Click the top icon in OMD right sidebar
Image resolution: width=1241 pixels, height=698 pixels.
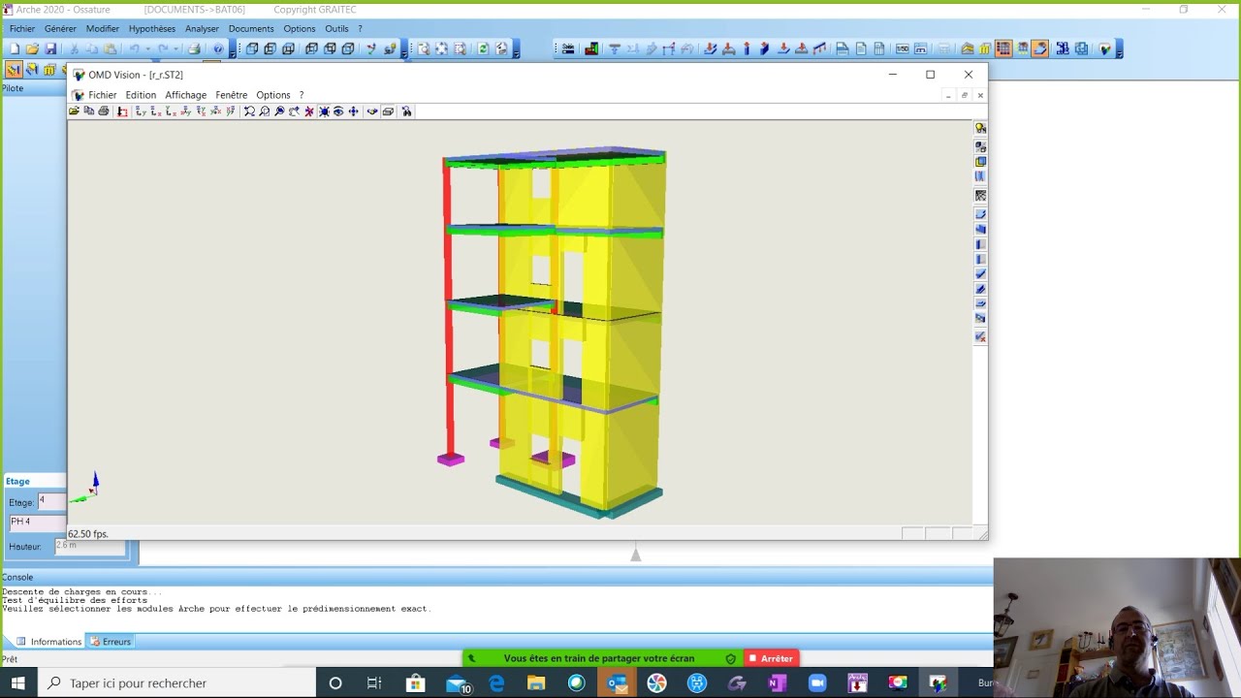click(980, 128)
